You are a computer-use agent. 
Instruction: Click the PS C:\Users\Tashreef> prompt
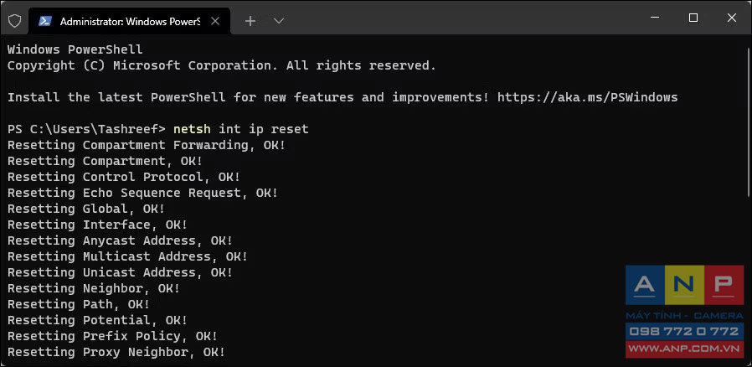(x=87, y=129)
